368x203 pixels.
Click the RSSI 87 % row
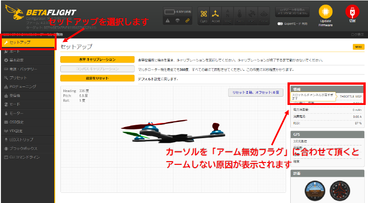pyautogui.click(x=328, y=123)
